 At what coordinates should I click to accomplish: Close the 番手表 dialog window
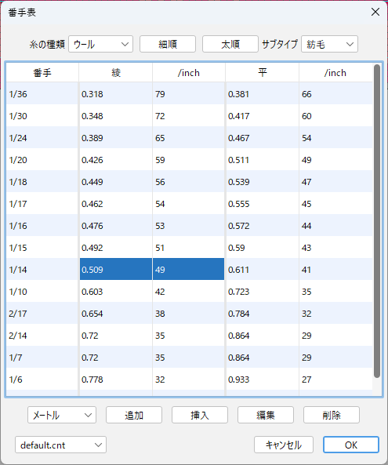pyautogui.click(x=375, y=12)
